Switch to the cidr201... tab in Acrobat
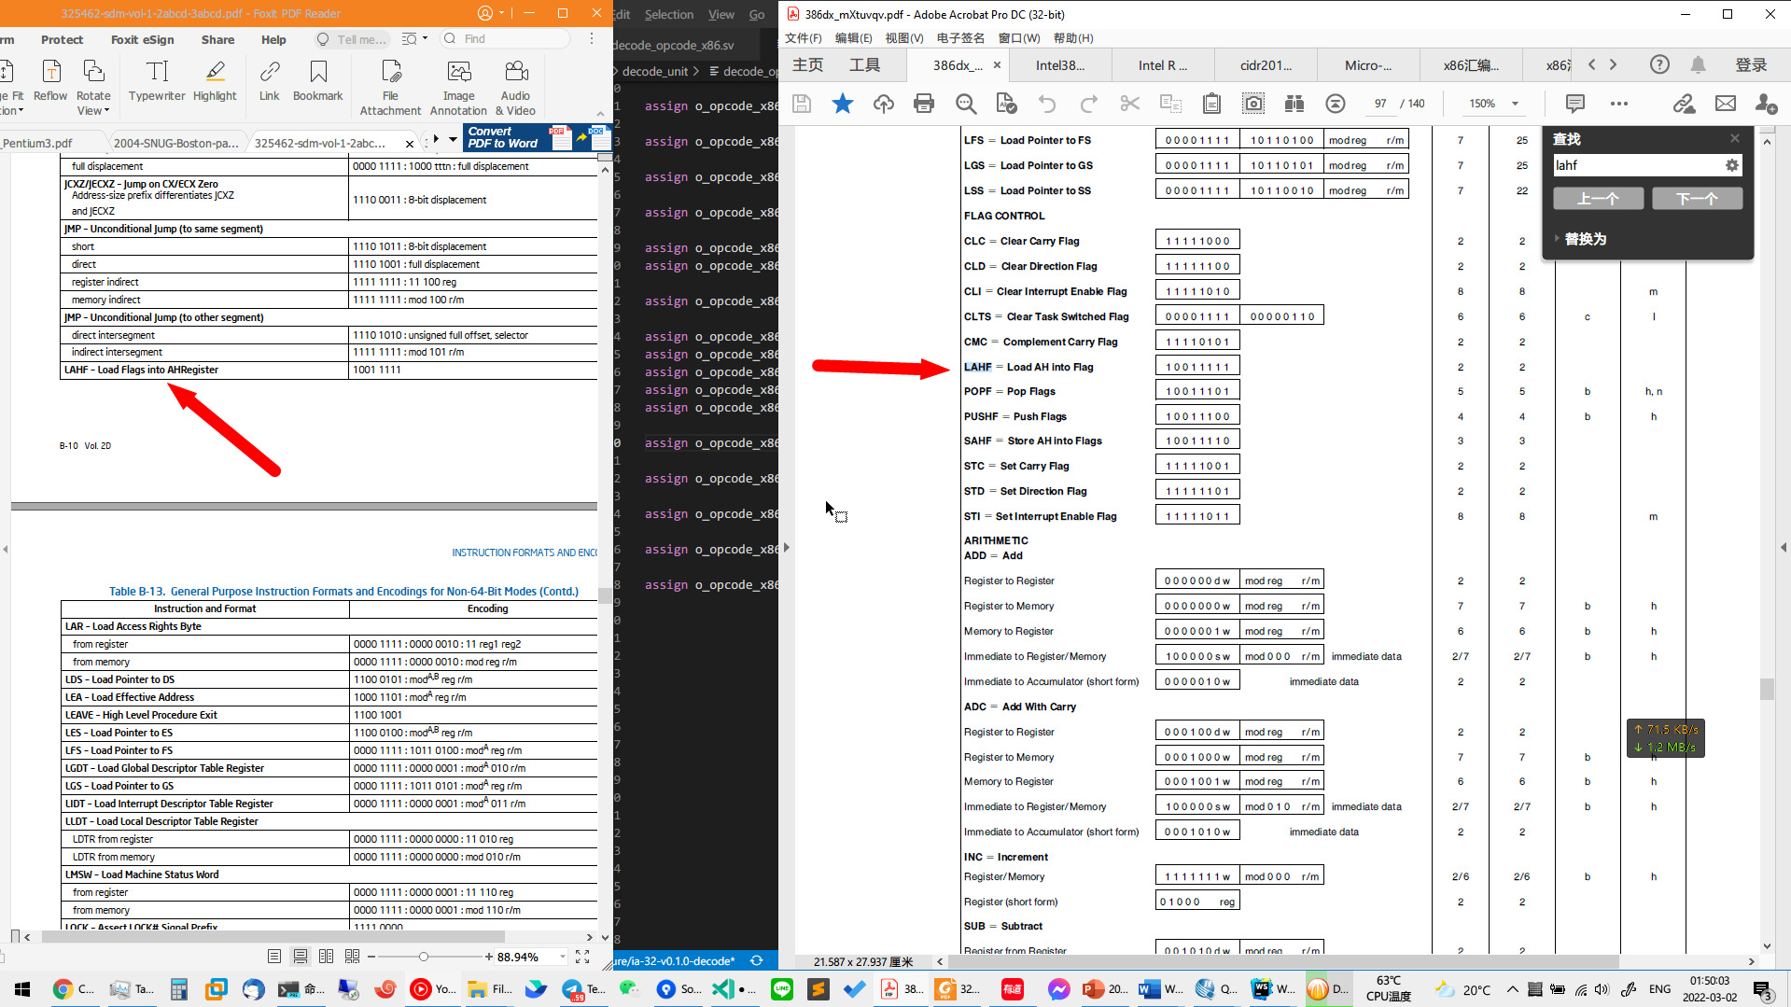 tap(1266, 65)
